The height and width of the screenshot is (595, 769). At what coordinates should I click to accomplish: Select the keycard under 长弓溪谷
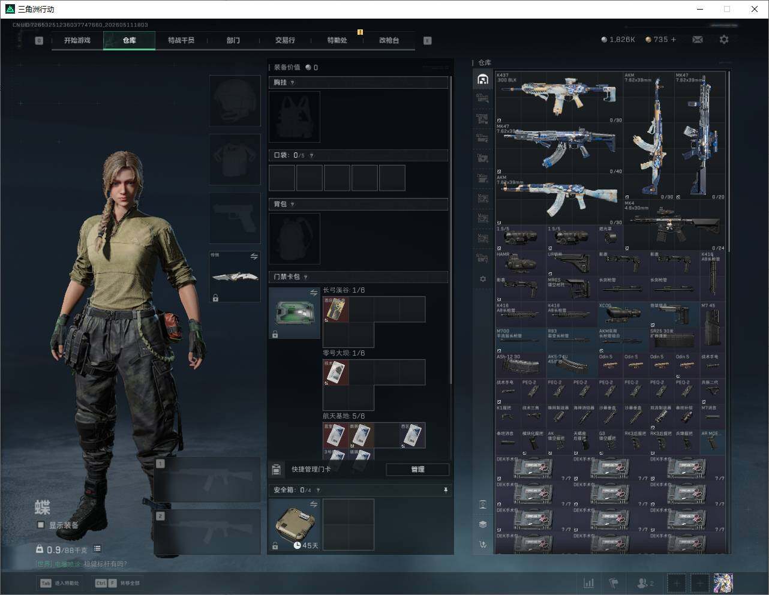[x=336, y=309]
